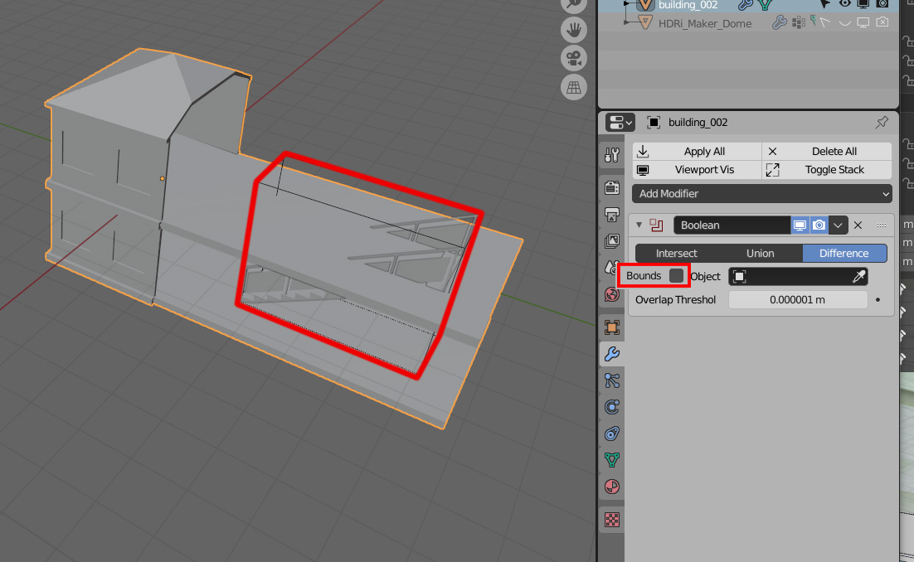
Task: Toggle building_002 render camera icon
Action: click(x=882, y=4)
